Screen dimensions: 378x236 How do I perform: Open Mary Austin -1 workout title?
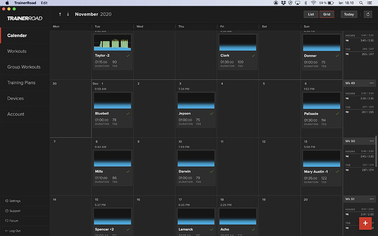(316, 171)
